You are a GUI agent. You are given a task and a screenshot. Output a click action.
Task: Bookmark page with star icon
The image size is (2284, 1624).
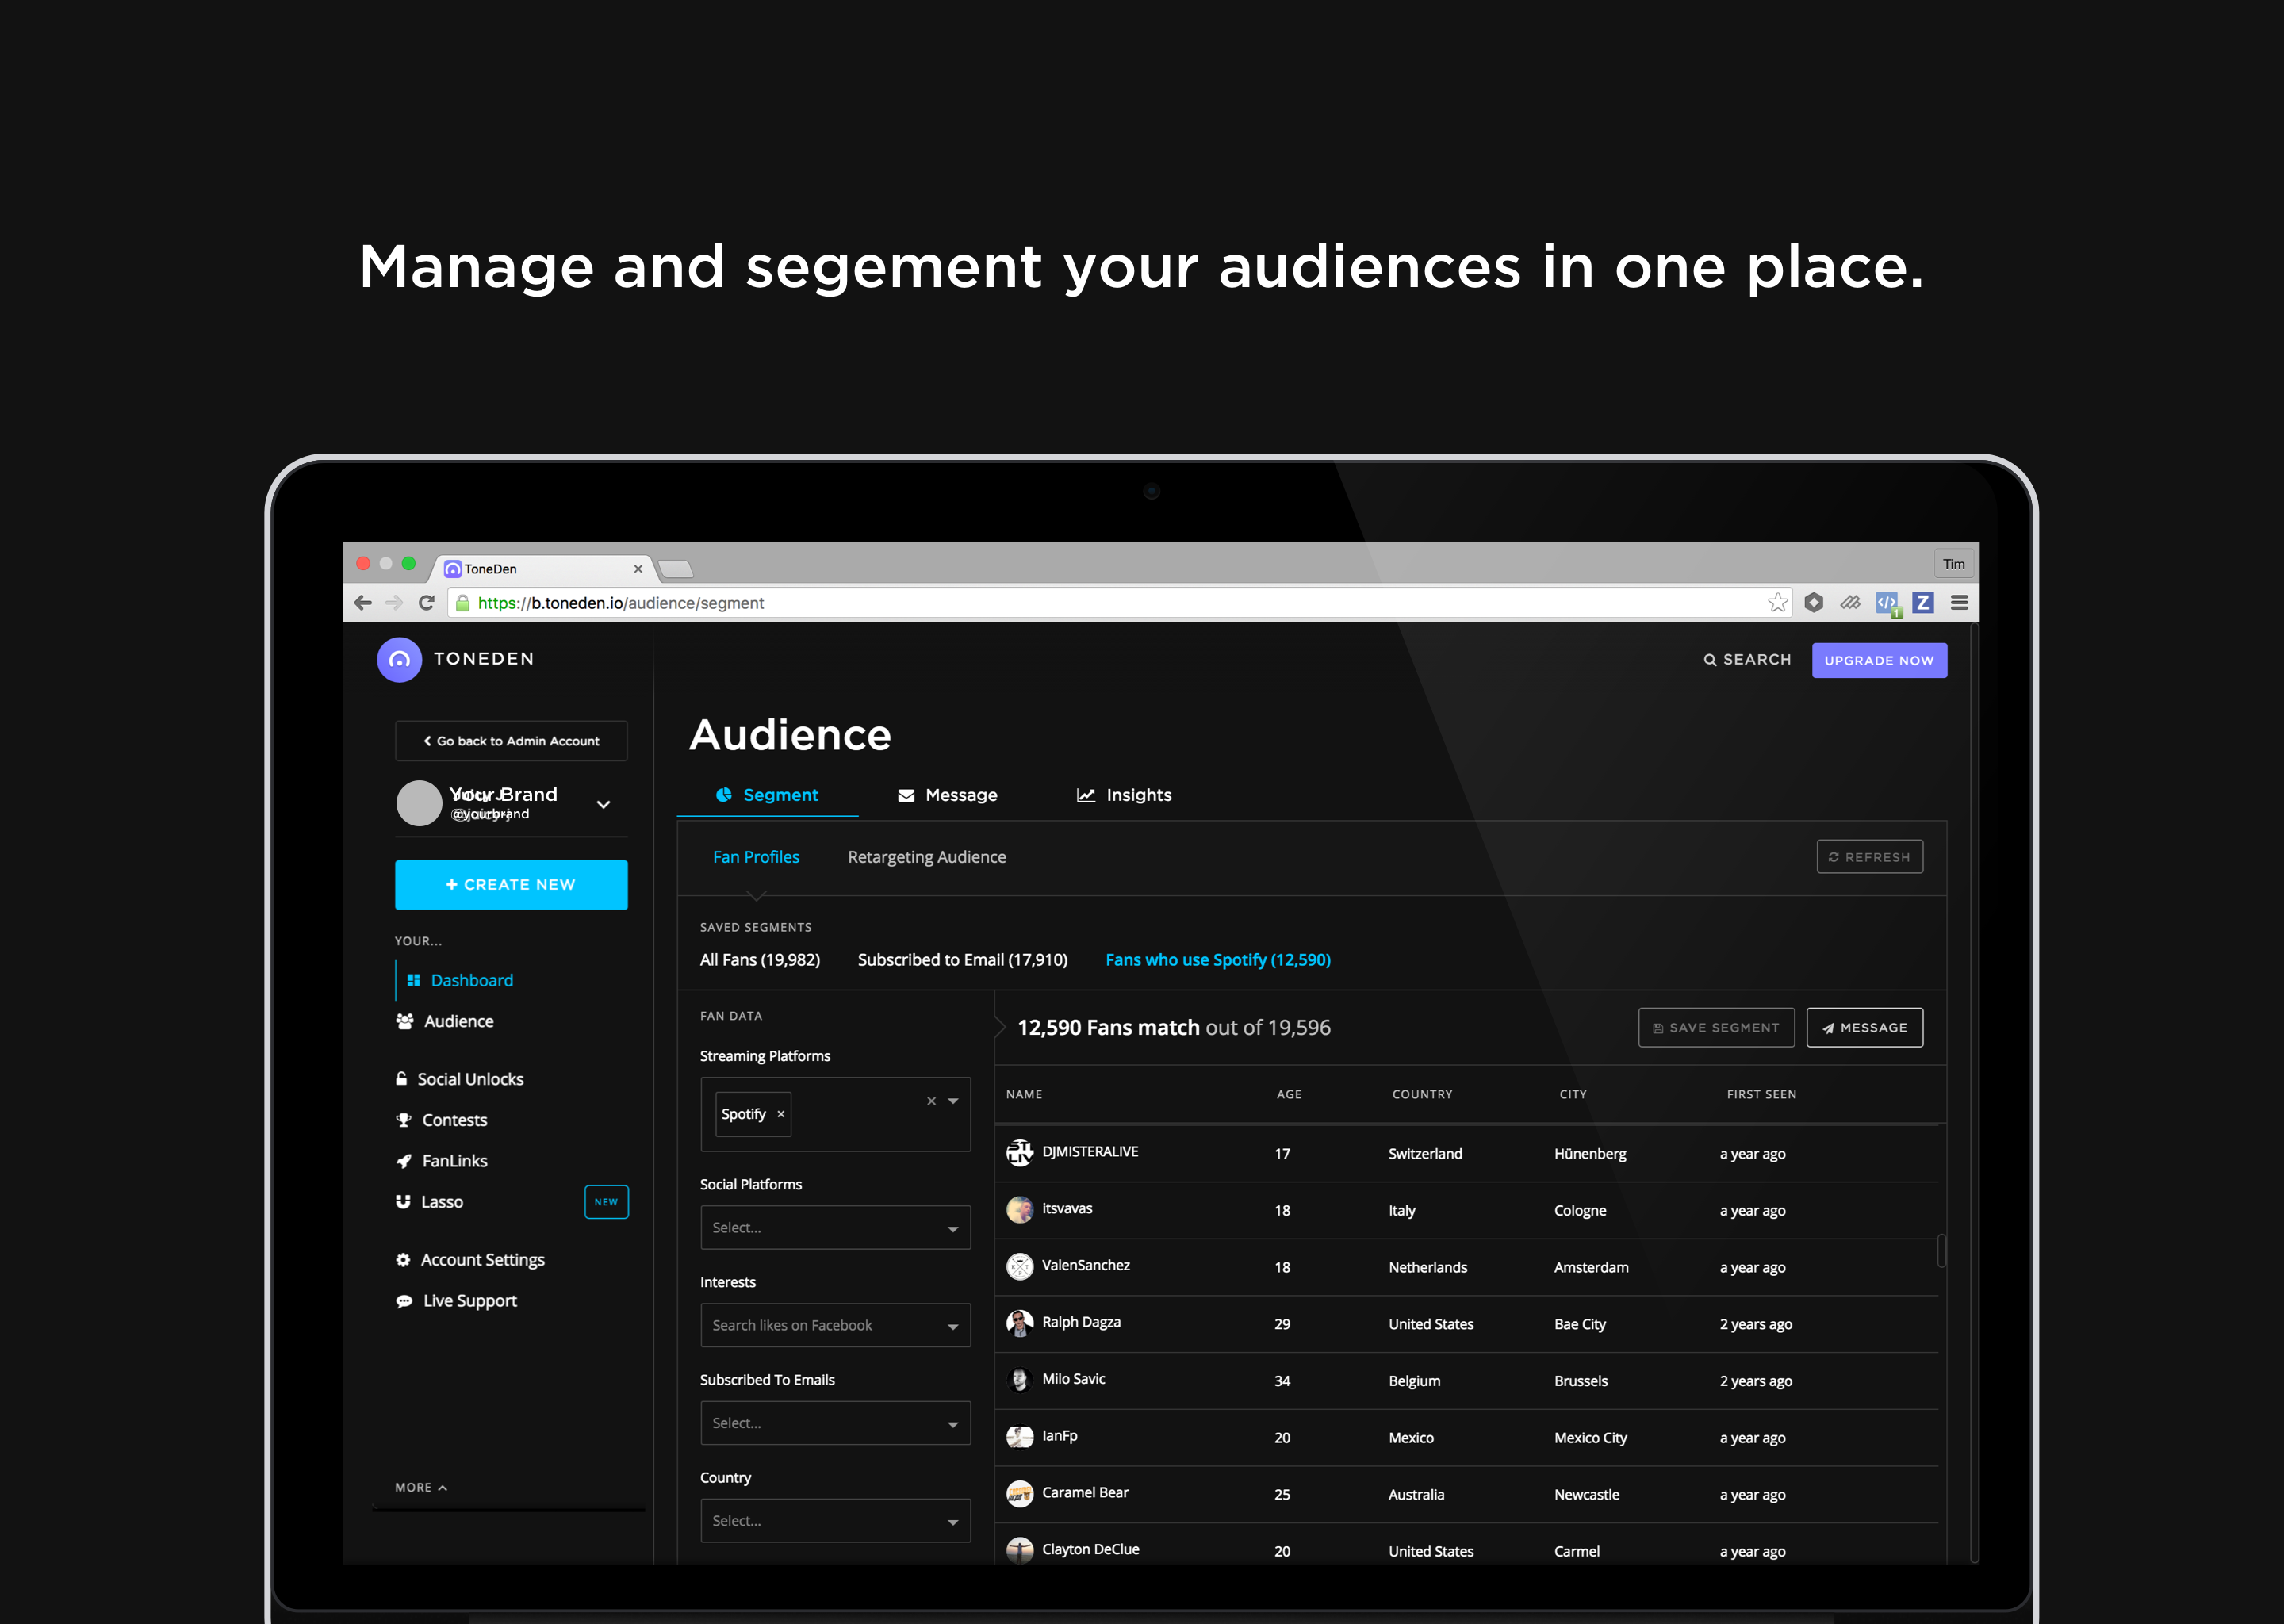pos(1777,603)
